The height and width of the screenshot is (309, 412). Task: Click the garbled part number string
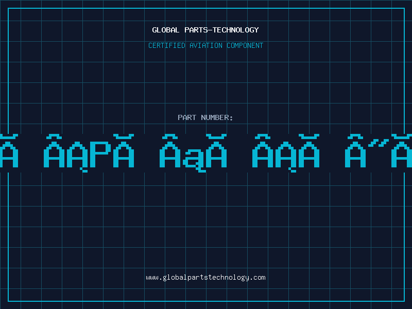[x=206, y=153]
